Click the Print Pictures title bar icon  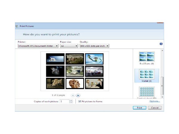click(17, 26)
